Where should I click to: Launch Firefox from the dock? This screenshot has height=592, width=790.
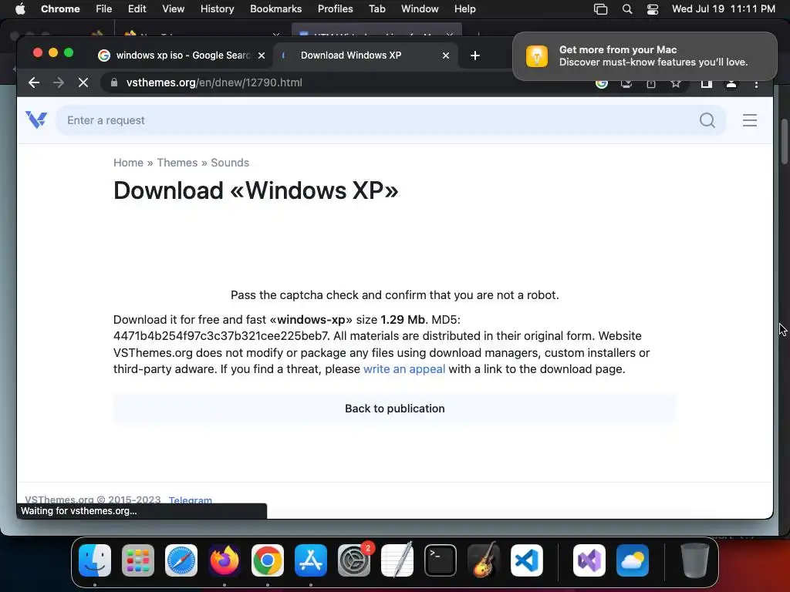(x=225, y=560)
